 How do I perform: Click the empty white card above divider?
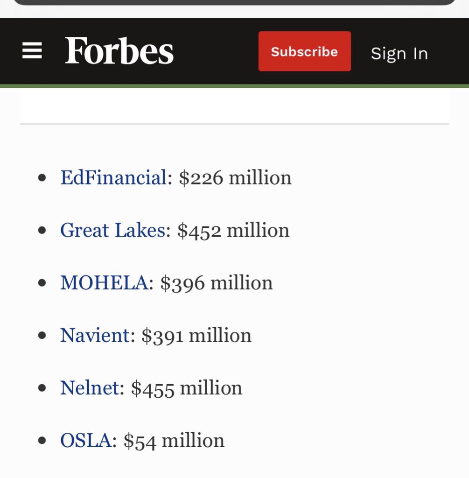234,105
